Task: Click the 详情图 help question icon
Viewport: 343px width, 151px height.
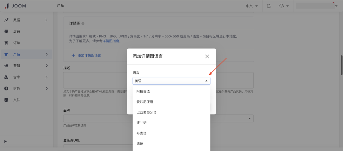Action: click(83, 23)
